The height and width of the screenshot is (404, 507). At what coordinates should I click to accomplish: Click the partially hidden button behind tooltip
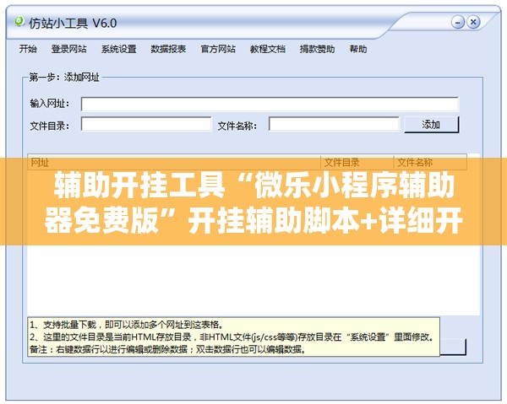tap(453, 347)
